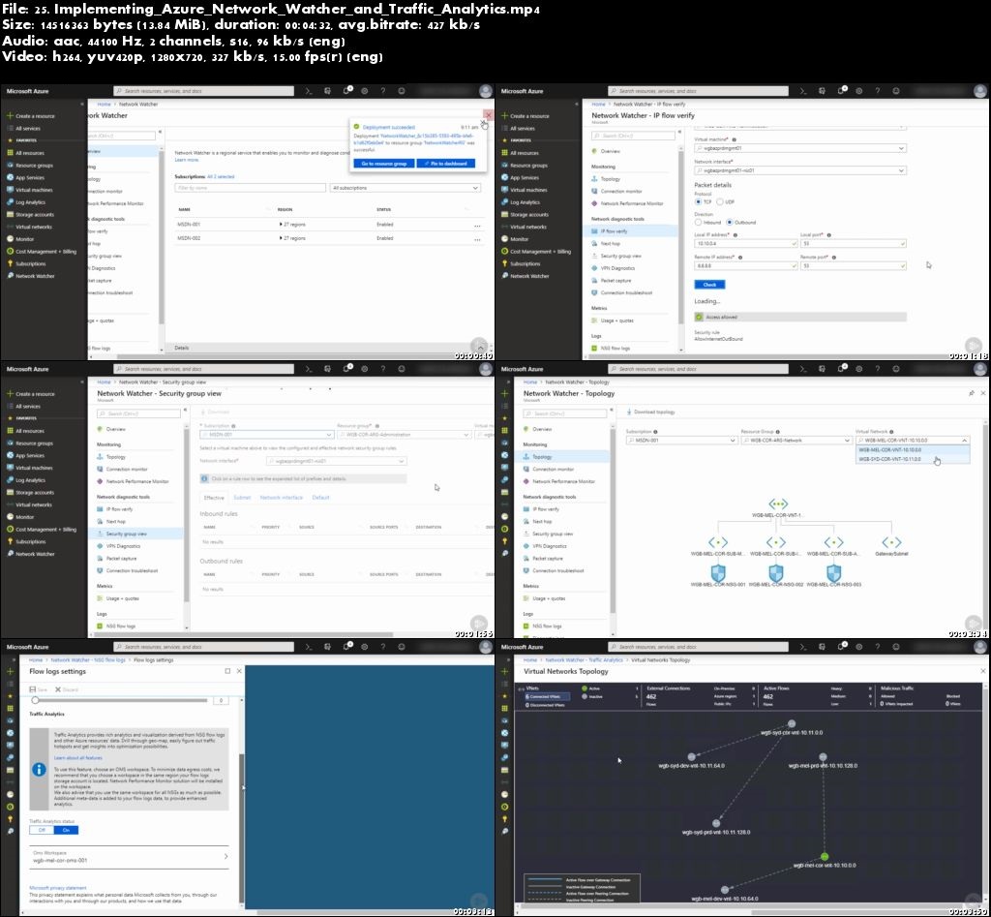Open directory filter icon in Network Watcher overview frame
This screenshot has height=917, width=991.
coord(327,91)
